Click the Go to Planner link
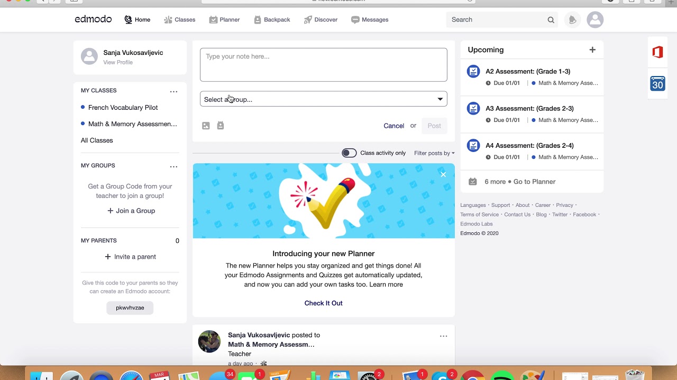The height and width of the screenshot is (380, 677). tap(534, 182)
